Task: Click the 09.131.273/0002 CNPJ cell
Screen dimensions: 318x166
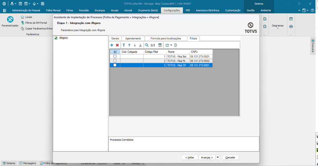Action: tap(201, 61)
